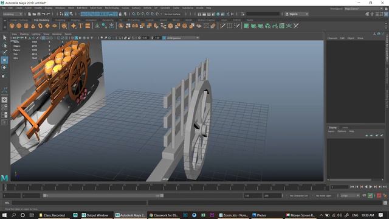Open the Script Editor icon beside command line

[385, 203]
